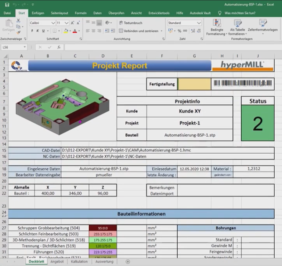Screen dimensions: 282x266
Task: Click the formula bar input
Action: click(x=173, y=47)
